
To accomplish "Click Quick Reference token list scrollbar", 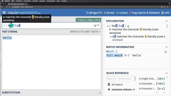I will pos(167,77).
